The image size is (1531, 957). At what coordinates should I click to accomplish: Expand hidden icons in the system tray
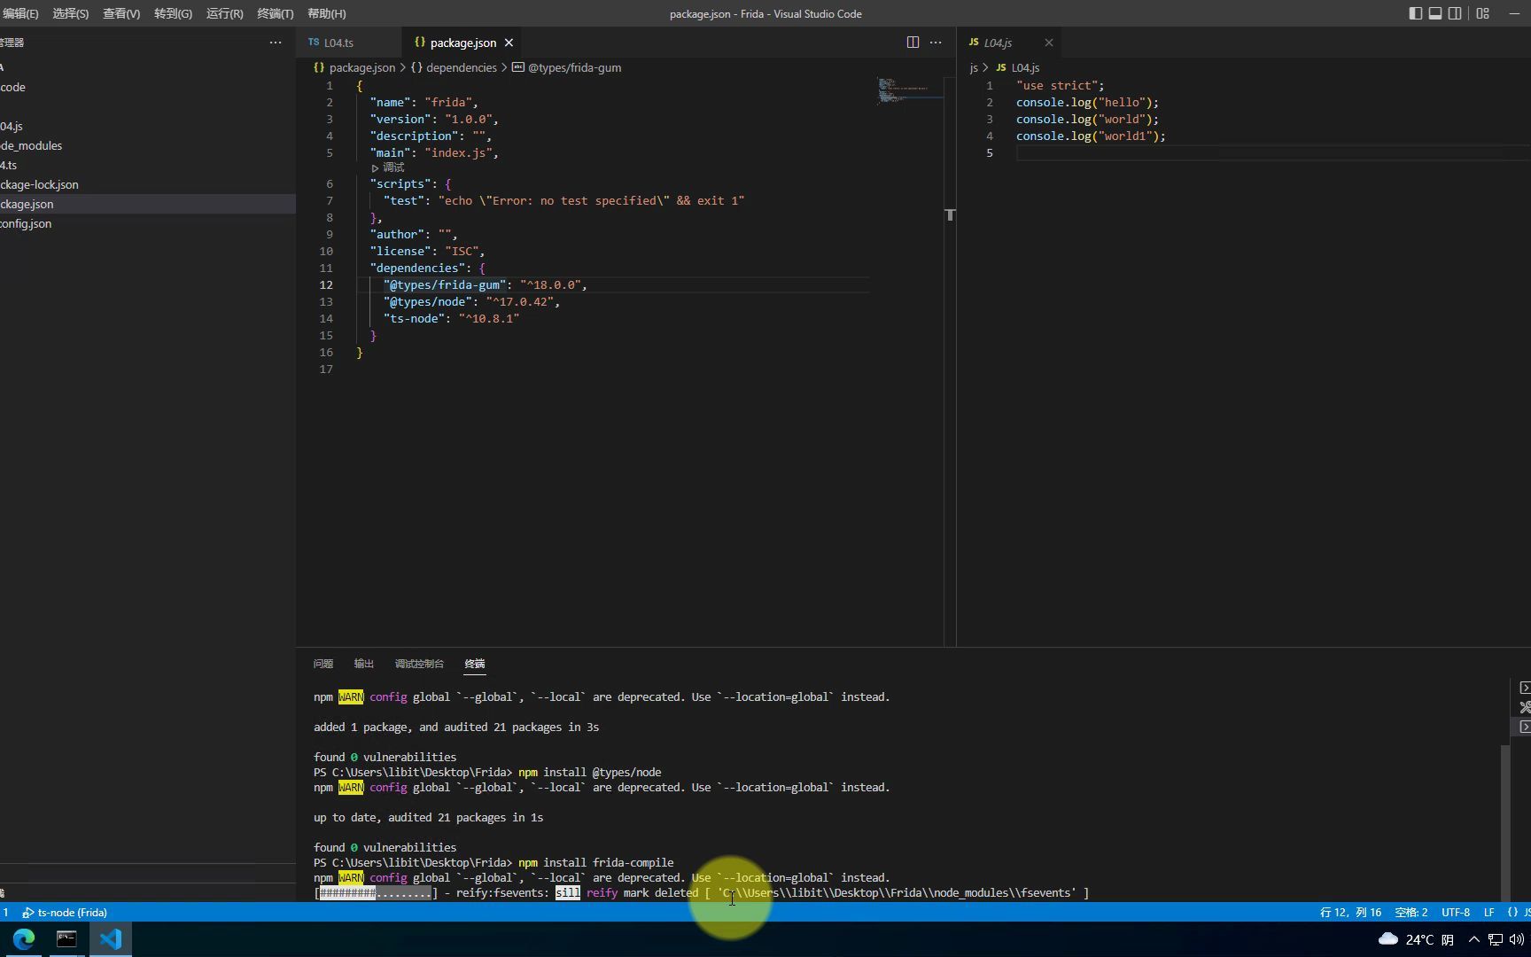1473,938
